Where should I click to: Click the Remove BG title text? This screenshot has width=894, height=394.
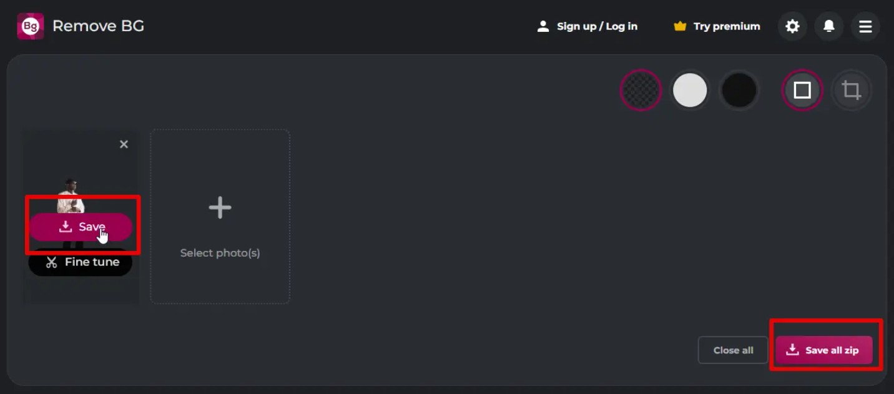[98, 26]
